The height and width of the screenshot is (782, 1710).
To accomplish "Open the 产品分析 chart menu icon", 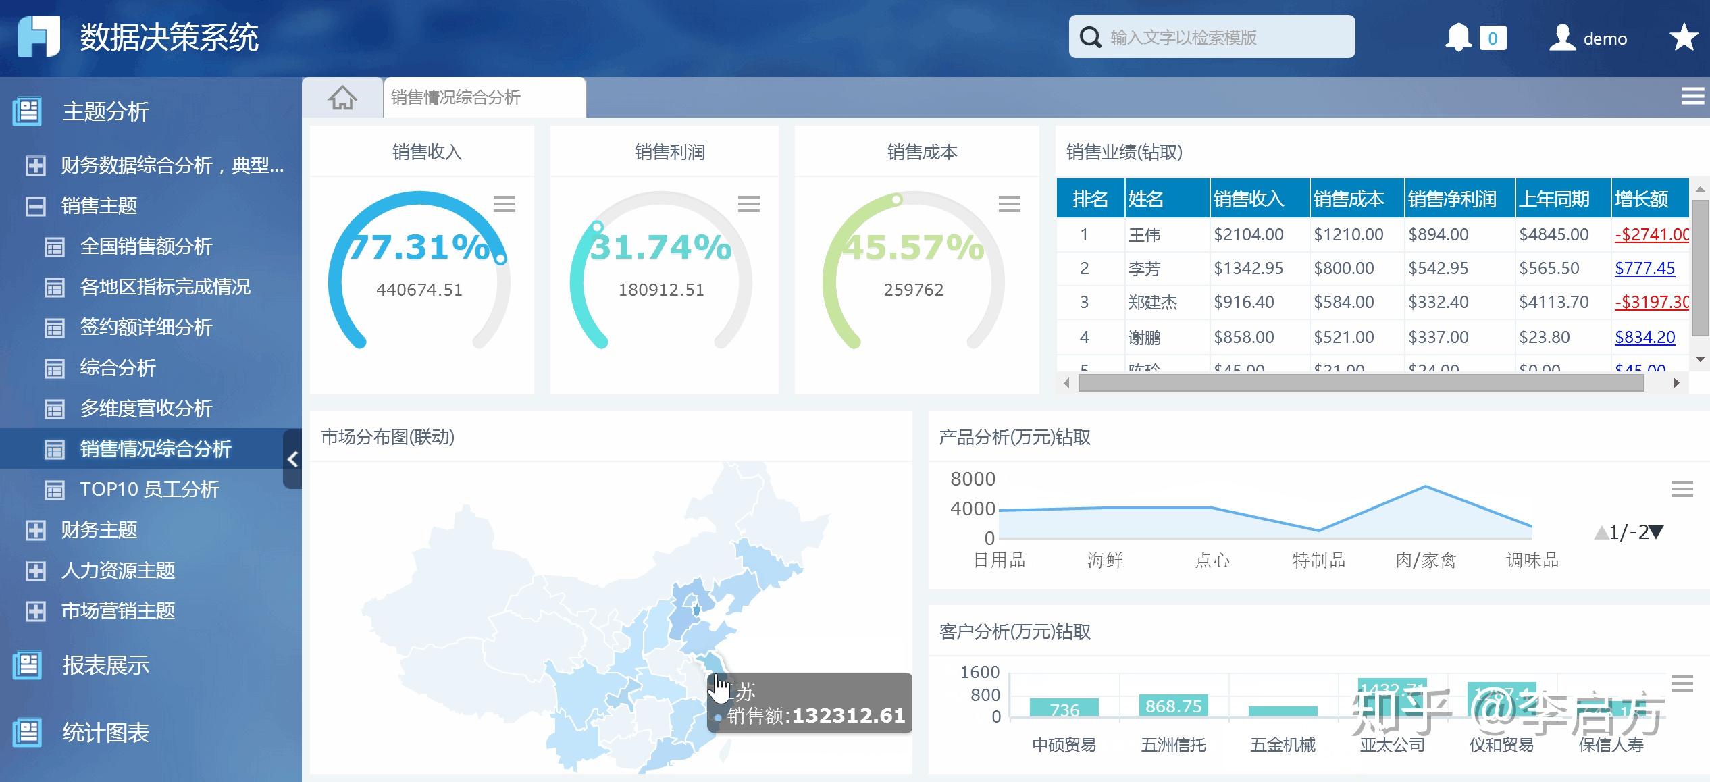I will (1682, 488).
